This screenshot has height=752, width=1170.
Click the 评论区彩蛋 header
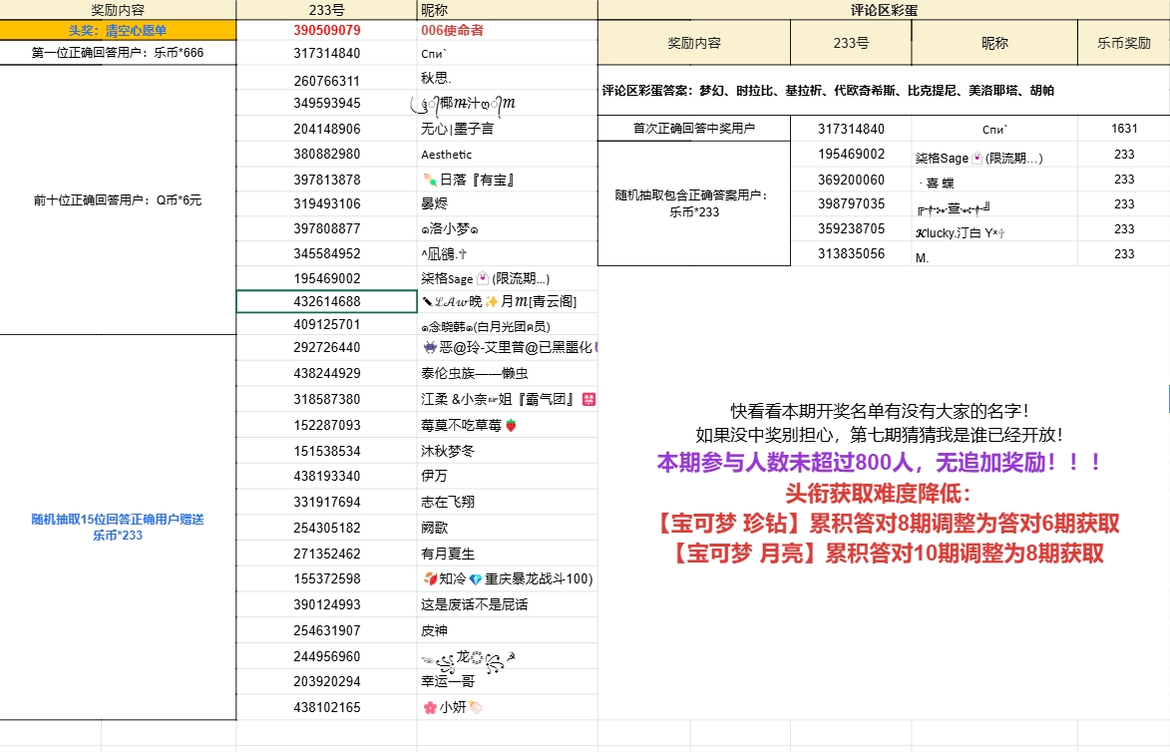884,10
